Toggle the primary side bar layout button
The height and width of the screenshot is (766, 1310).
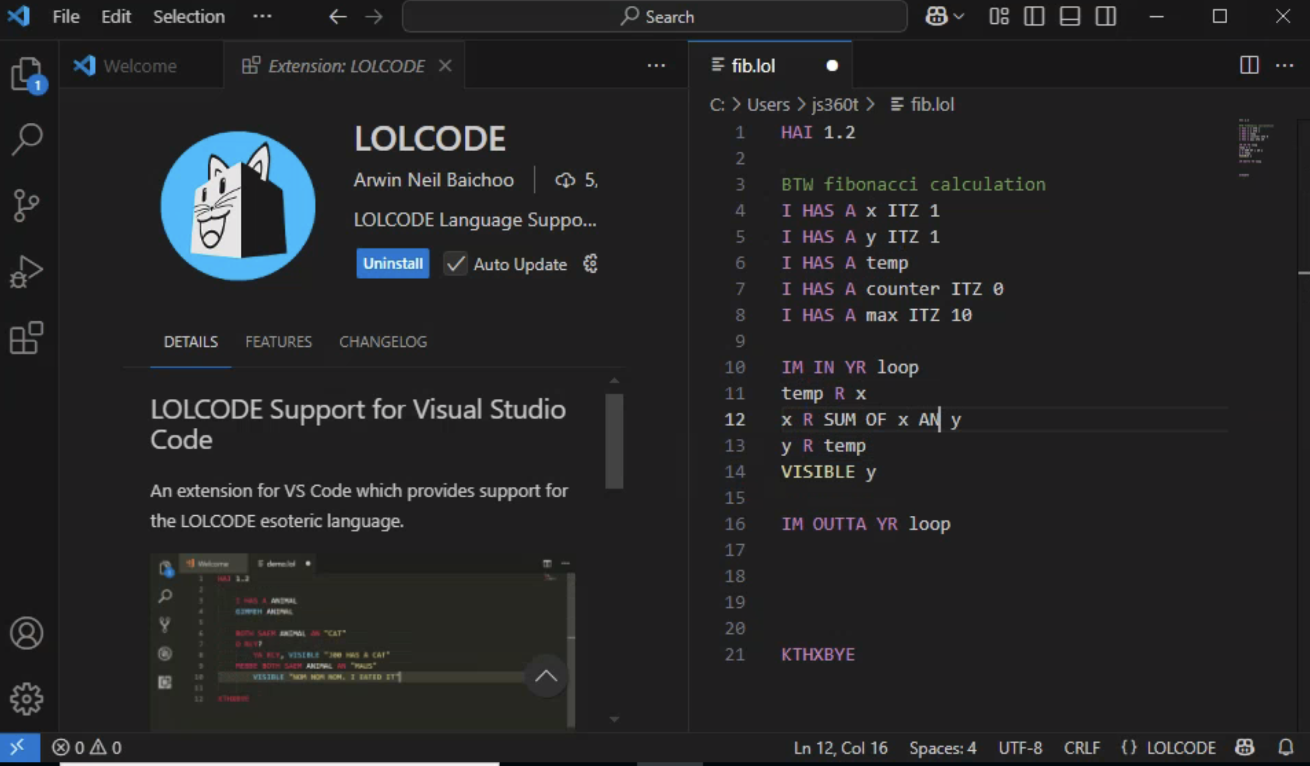point(1033,17)
